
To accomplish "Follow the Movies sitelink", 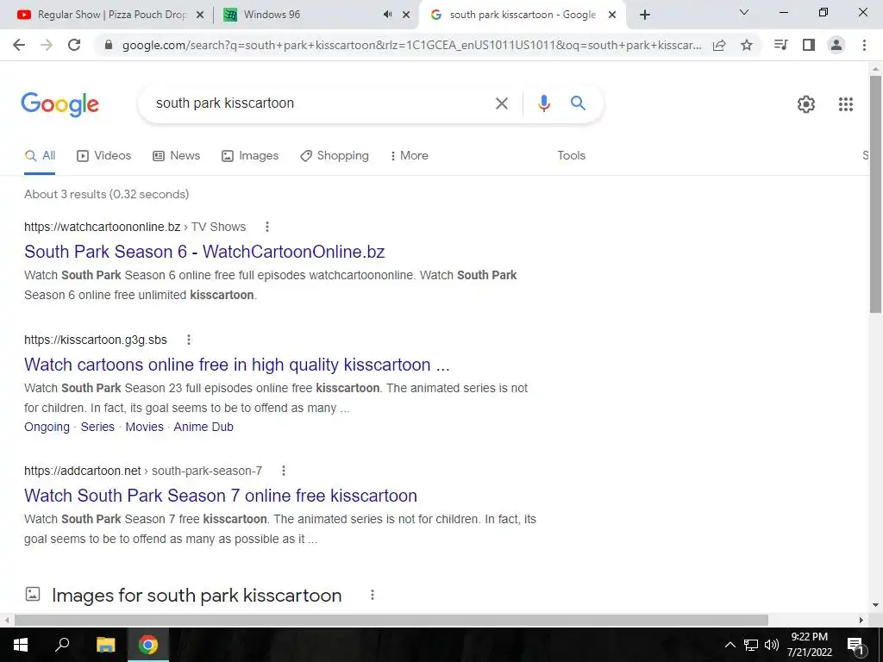I will pyautogui.click(x=144, y=427).
